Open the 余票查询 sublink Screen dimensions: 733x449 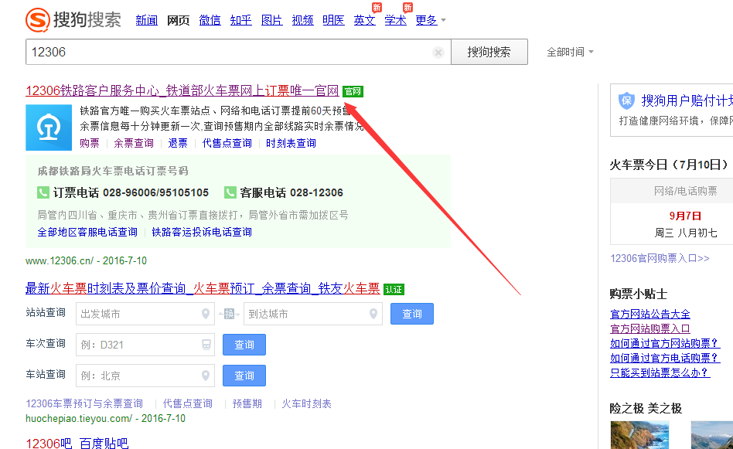tap(134, 143)
